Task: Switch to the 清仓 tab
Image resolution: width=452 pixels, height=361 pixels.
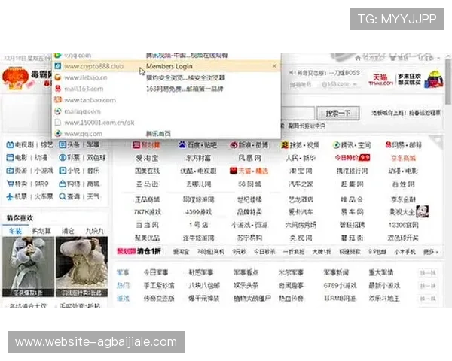Action: point(68,231)
